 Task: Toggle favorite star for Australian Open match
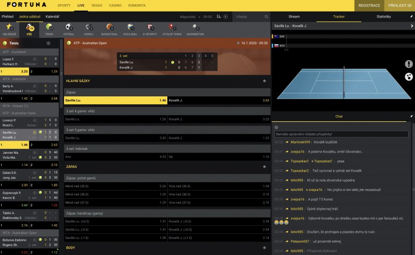click(x=238, y=43)
